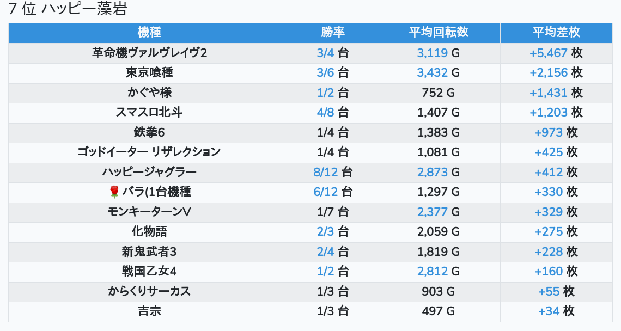Click the 3,432 average spins value
The width and height of the screenshot is (621, 331).
[x=432, y=72]
